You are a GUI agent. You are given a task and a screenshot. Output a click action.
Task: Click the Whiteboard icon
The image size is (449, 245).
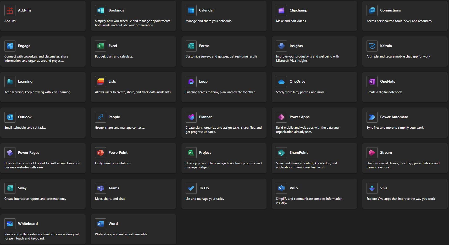pos(10,224)
